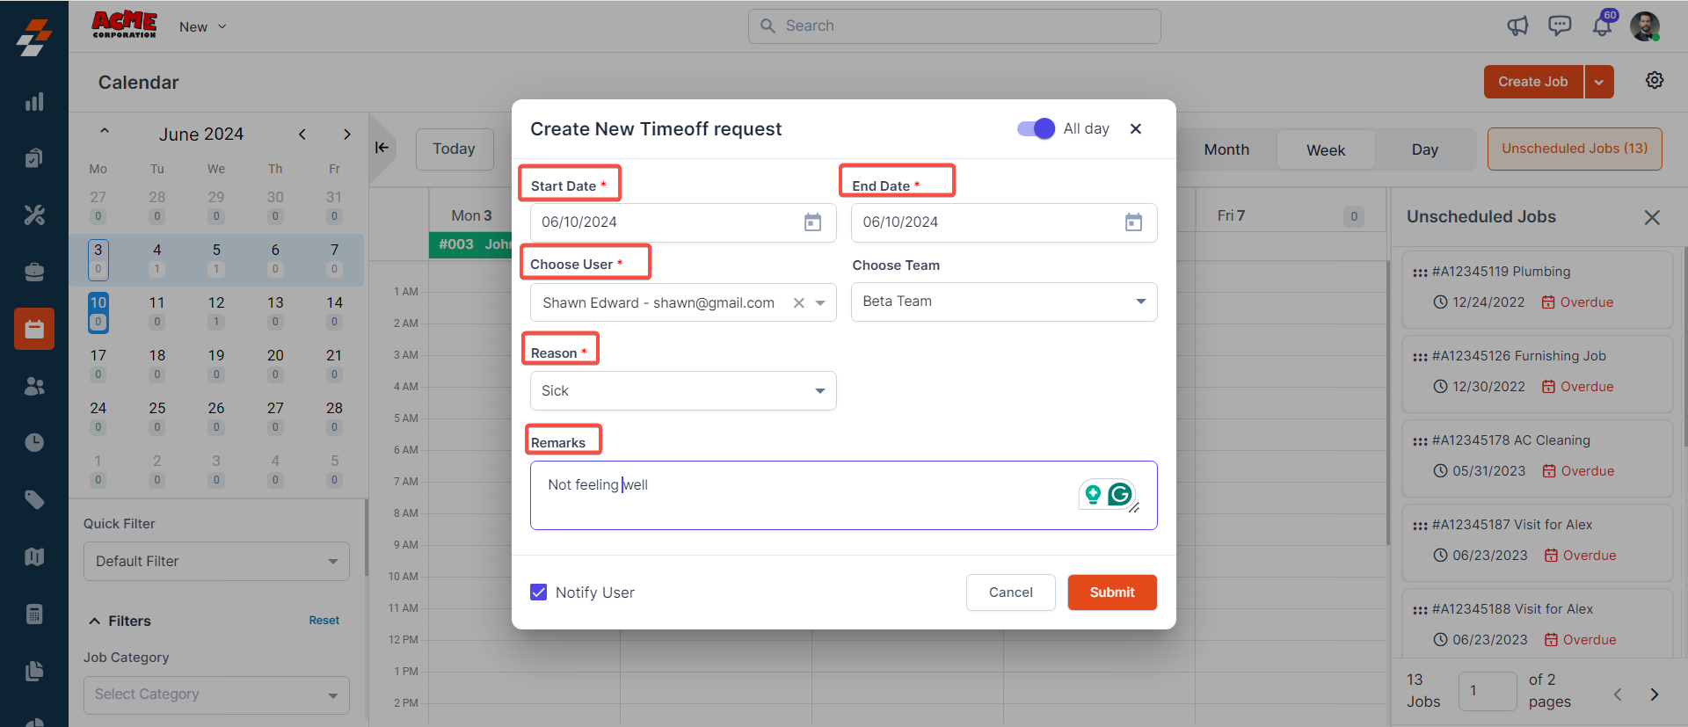The height and width of the screenshot is (727, 1688).
Task: Uncheck the Notify User checkbox
Action: [x=539, y=593]
